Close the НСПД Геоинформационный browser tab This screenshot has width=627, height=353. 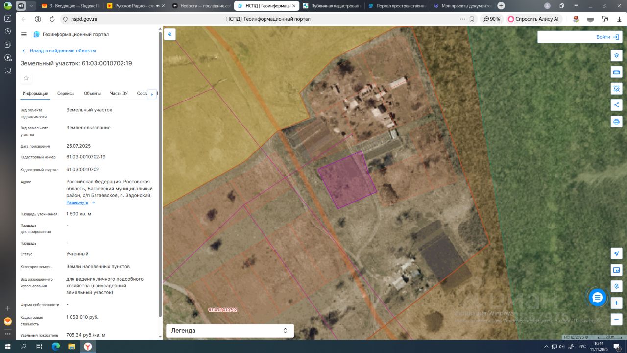(x=294, y=6)
